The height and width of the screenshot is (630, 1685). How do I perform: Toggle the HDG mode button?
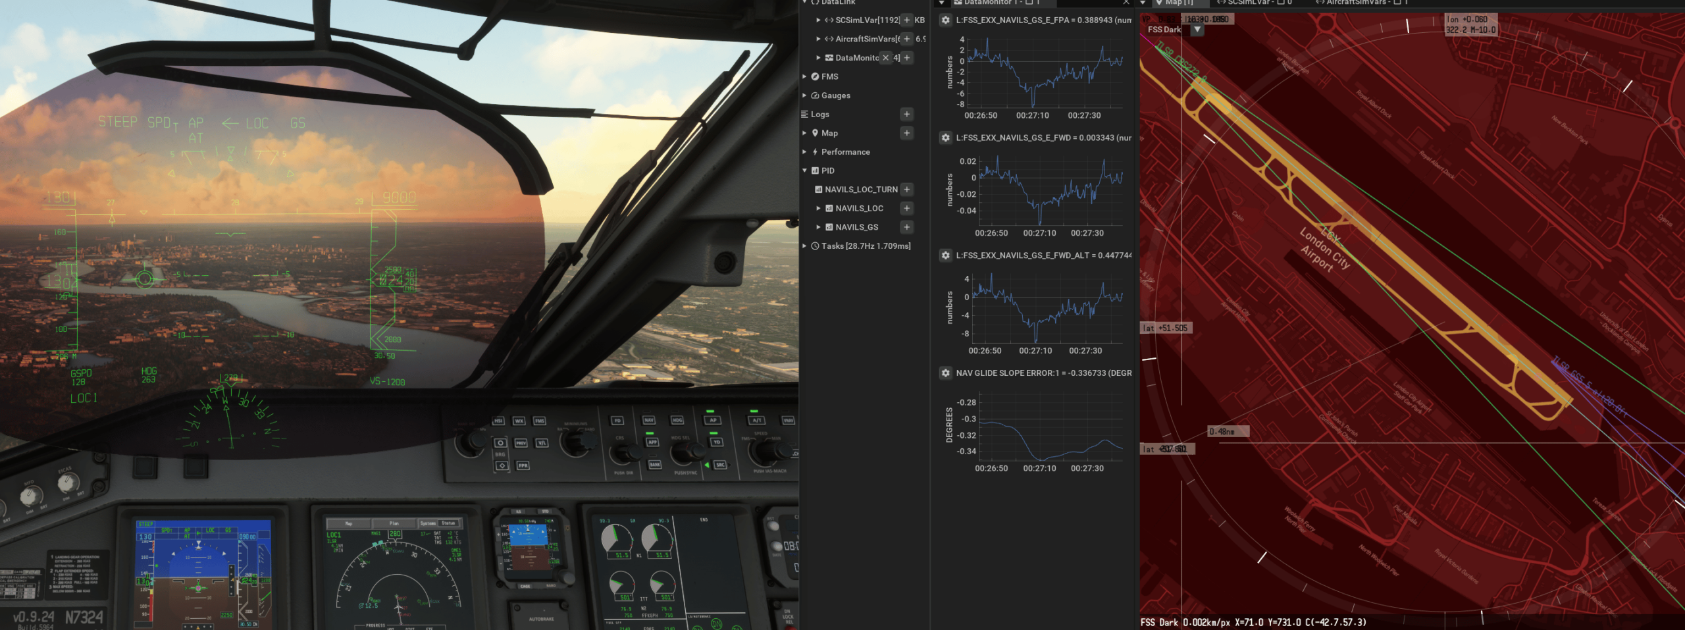(677, 420)
